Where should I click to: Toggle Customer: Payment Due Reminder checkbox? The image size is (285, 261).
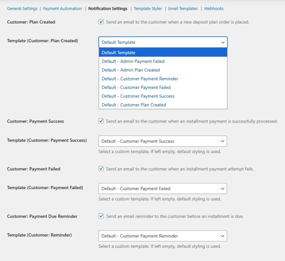(101, 216)
